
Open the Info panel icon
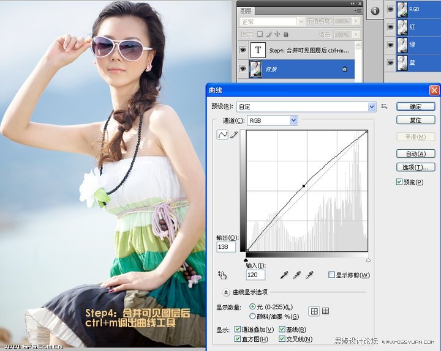point(375,10)
